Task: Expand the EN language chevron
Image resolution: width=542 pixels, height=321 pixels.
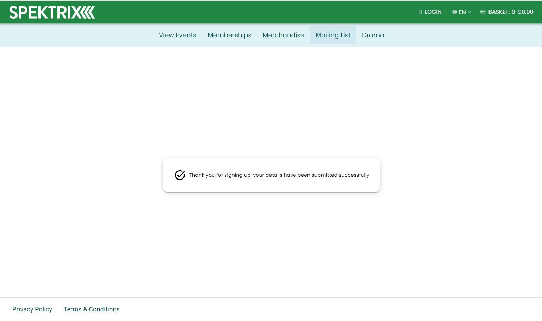Action: pos(469,12)
